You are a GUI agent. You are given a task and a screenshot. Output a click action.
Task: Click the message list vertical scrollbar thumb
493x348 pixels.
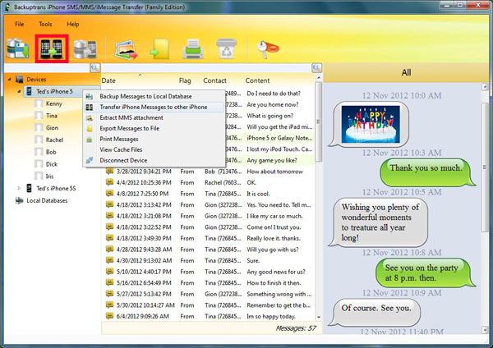point(319,121)
